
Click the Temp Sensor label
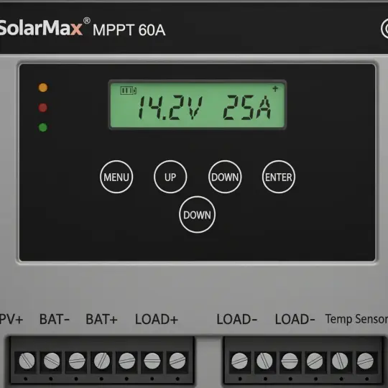[x=356, y=319]
